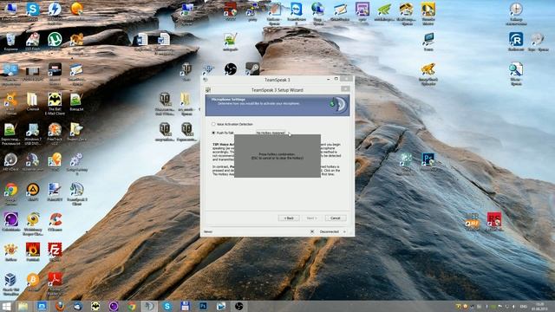Open OBS from the taskbar
The image size is (555, 312).
(239, 306)
